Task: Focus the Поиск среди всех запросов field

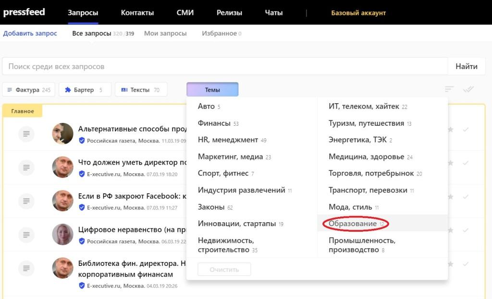Action: pyautogui.click(x=225, y=67)
